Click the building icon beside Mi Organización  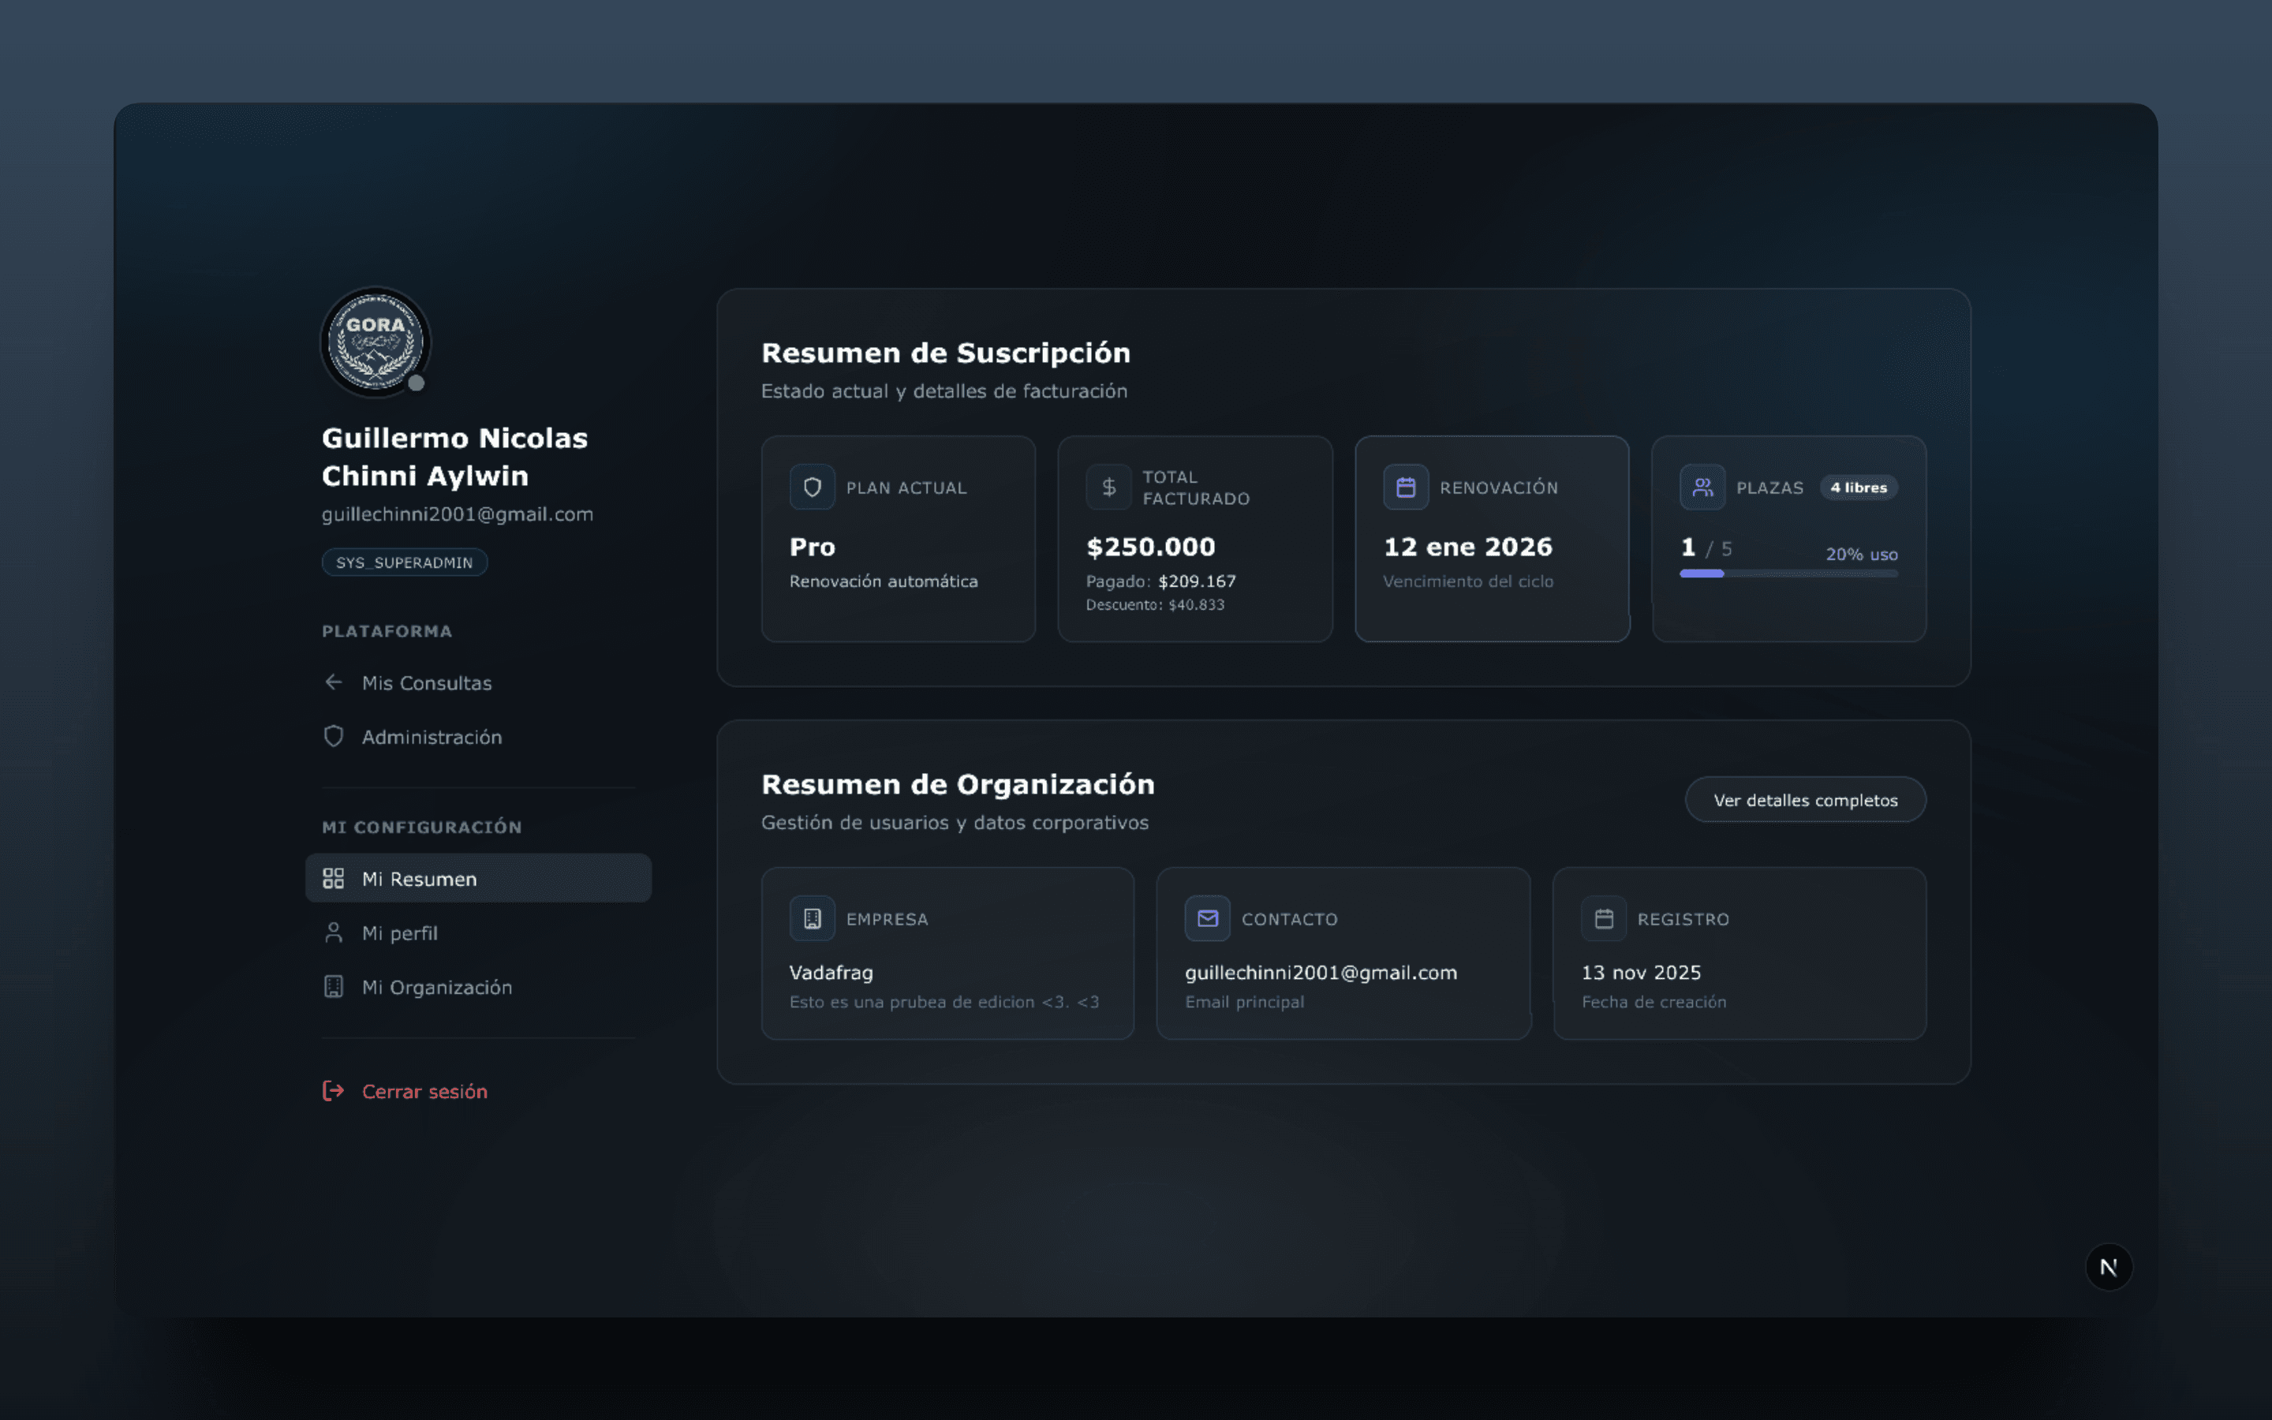coord(334,986)
